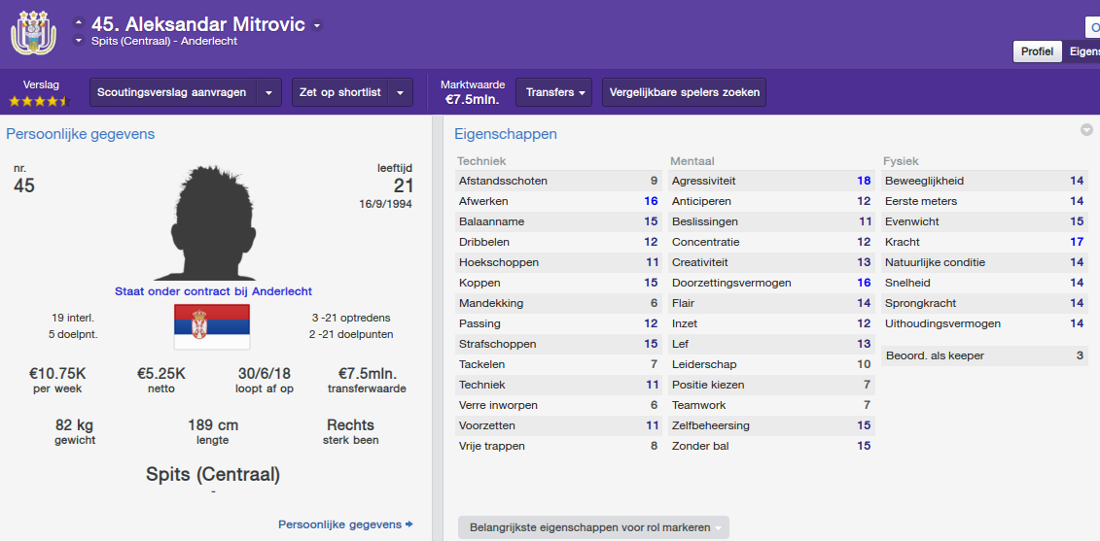
Task: Click the scouting report star rating
Action: 38,100
